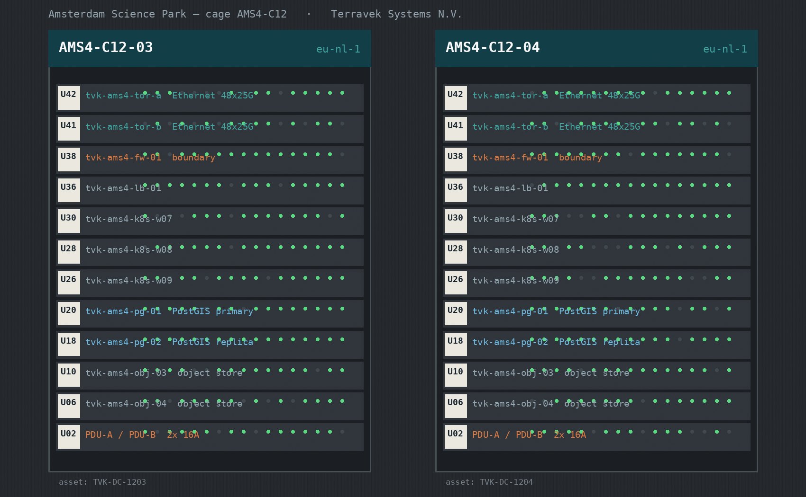Click the U10 badge in rack AMS4-C12-04
Screen dimensions: 806x497
(456, 375)
